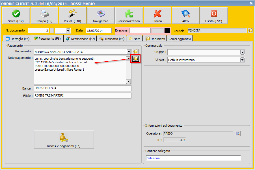Switch to the Destinazione (F7) tab
The width and height of the screenshot is (255, 170).
80,39
